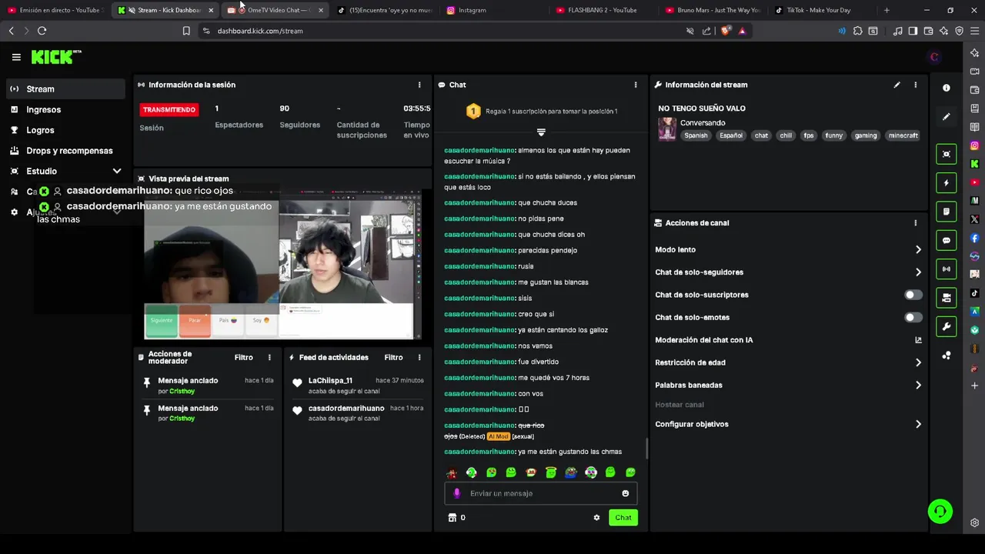Image resolution: width=985 pixels, height=554 pixels.
Task: Click the info icon on right rail
Action: point(947,88)
